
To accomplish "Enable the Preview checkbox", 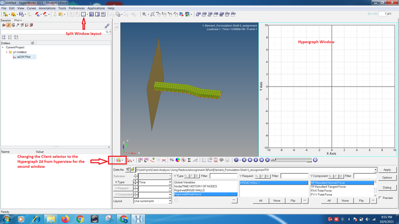I will point(380,198).
